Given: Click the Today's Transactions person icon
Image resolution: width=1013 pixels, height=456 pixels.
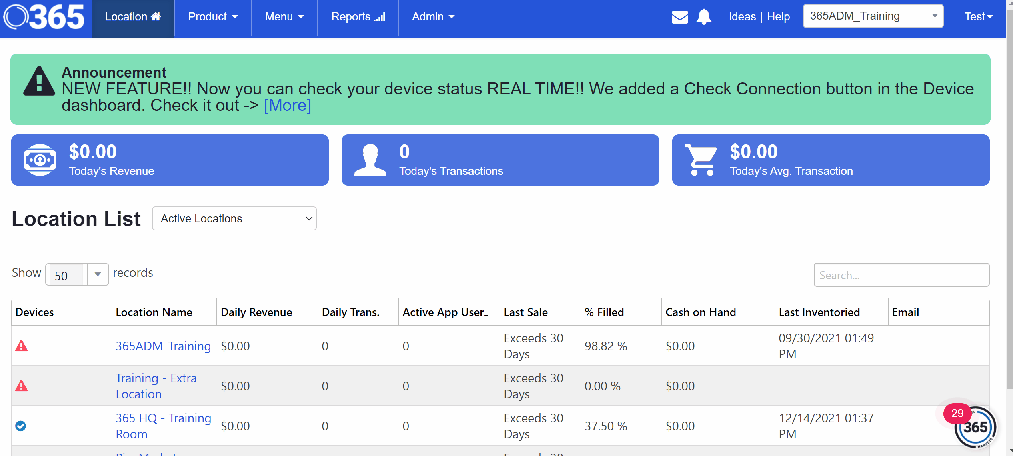Looking at the screenshot, I should 370,160.
